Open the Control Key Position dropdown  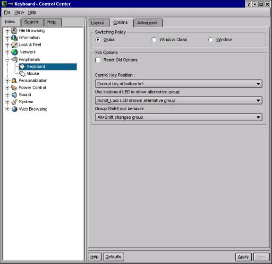click(178, 84)
